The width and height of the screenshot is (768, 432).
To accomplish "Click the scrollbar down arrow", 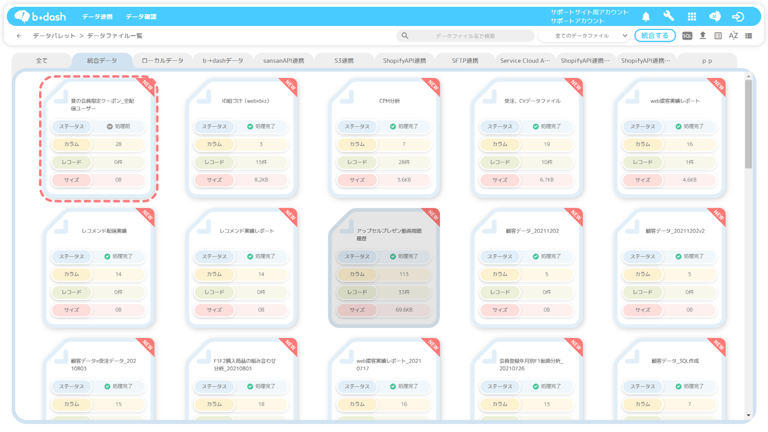I will [748, 415].
